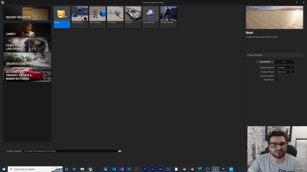Open the Recent Projects category

(x=27, y=13)
